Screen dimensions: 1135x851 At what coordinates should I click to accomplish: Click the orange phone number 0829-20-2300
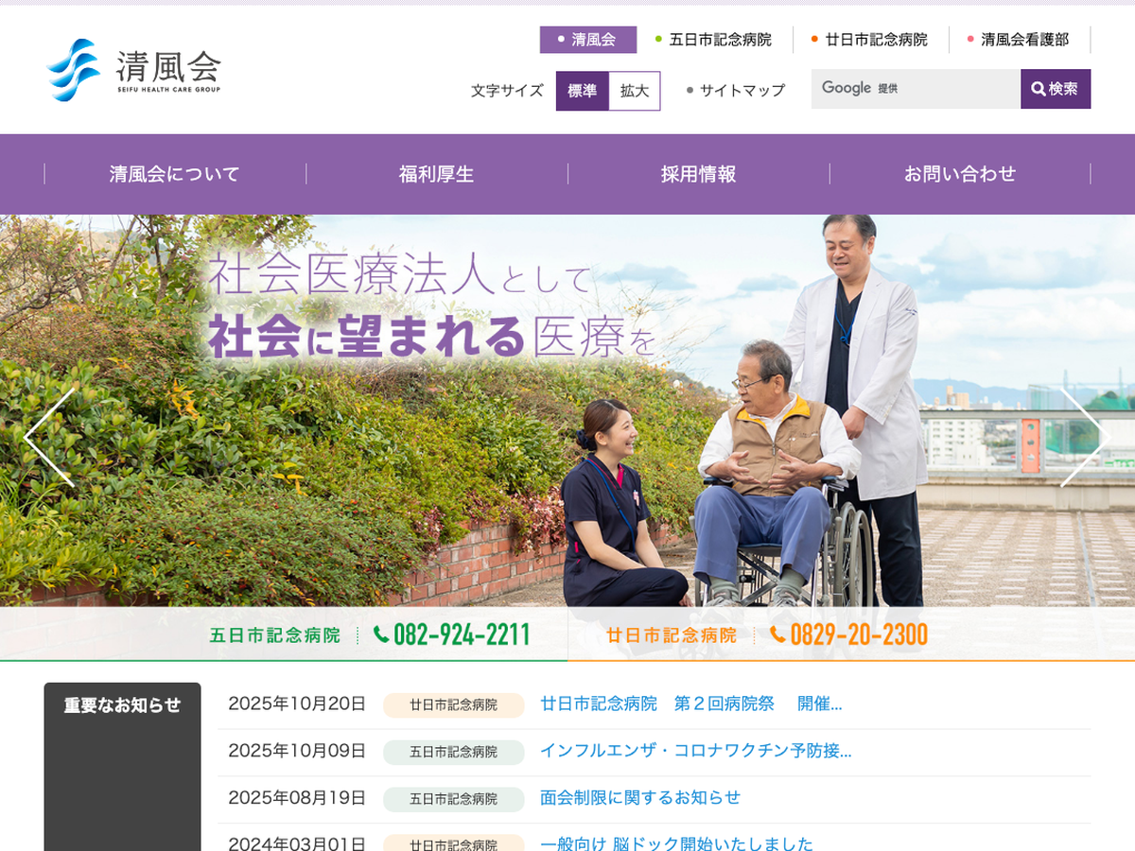pos(858,634)
